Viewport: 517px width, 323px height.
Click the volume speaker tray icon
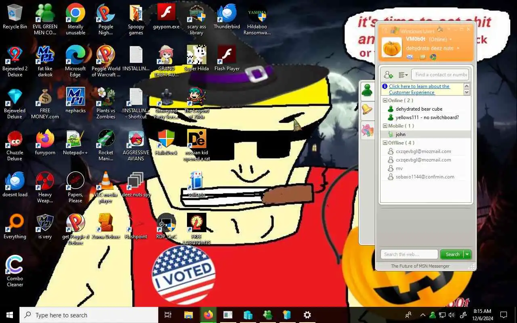pos(452,315)
